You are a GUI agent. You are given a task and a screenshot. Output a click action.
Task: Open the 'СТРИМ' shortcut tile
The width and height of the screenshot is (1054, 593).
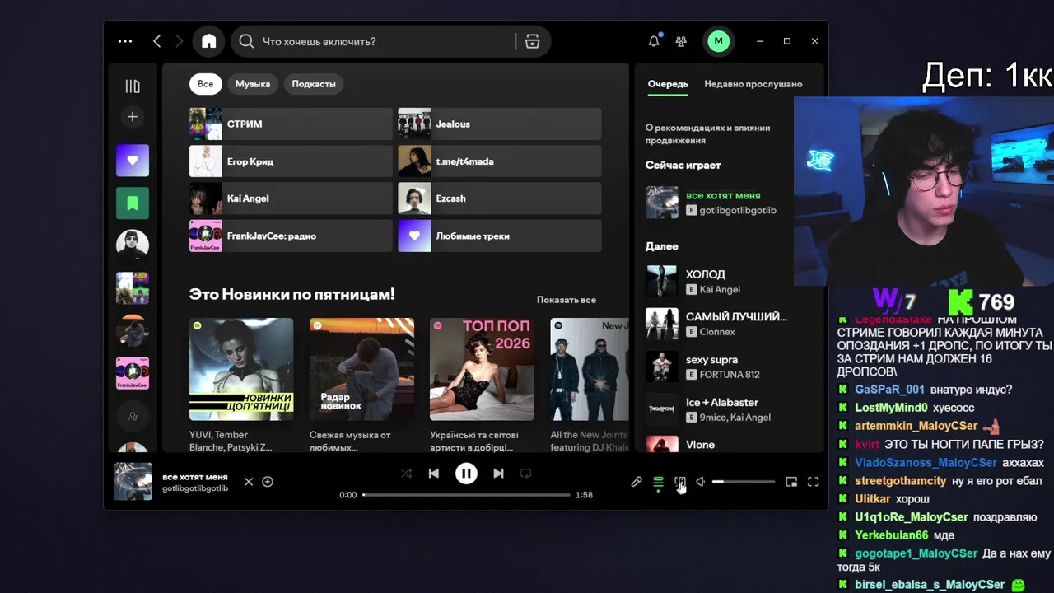click(x=291, y=124)
